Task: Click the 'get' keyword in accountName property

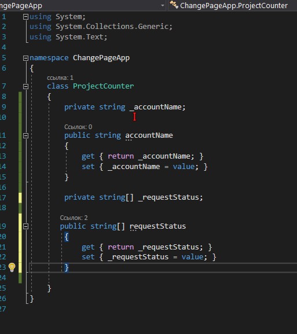Action: (88, 156)
